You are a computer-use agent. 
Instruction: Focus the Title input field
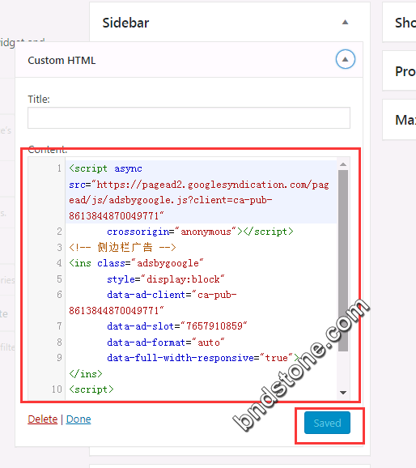click(x=189, y=118)
